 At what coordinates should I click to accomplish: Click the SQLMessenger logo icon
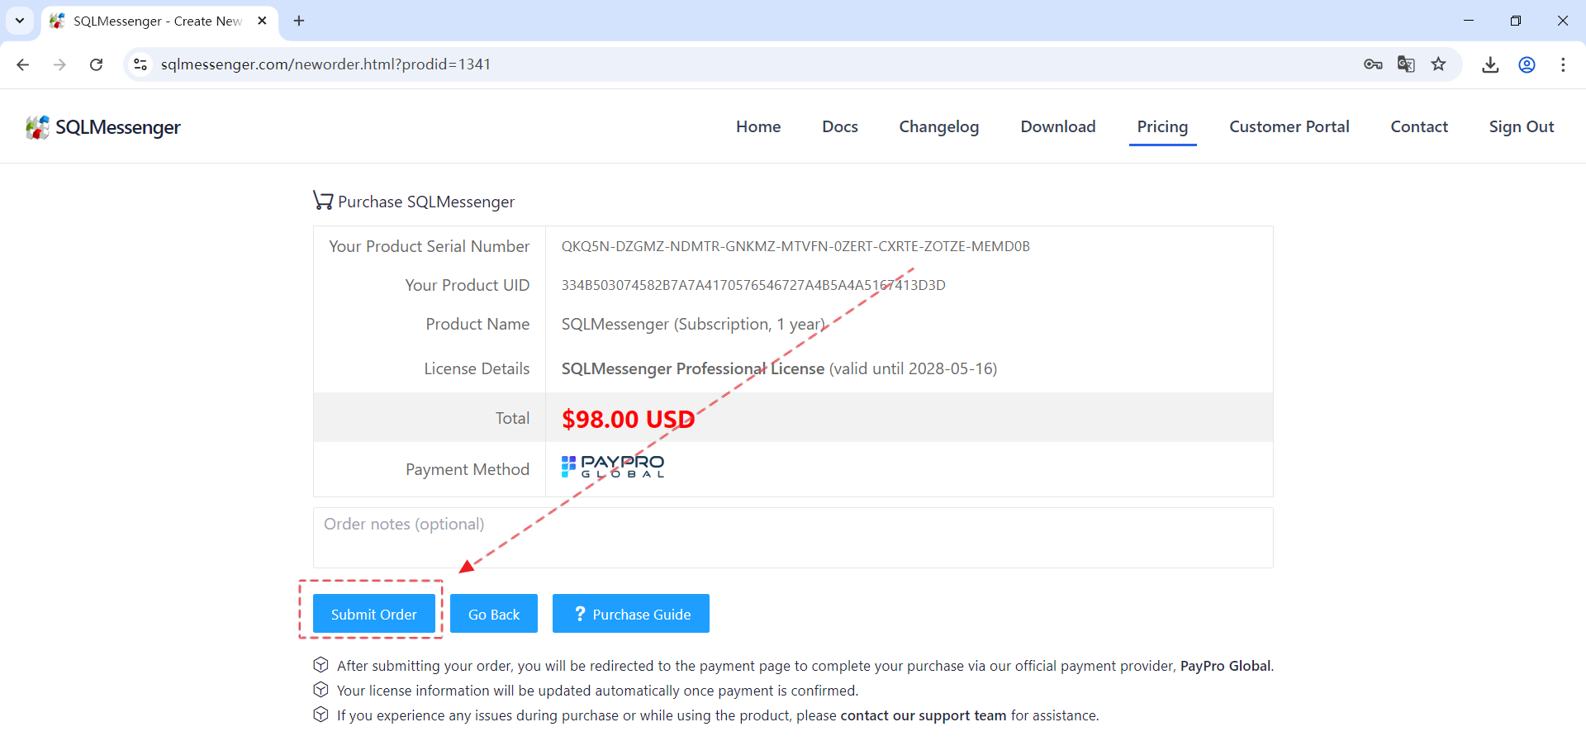coord(37,127)
